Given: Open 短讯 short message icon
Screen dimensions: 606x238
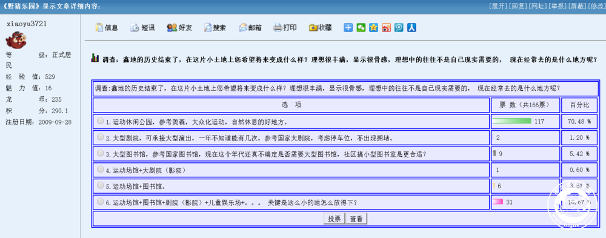Looking at the screenshot, I should 135,28.
